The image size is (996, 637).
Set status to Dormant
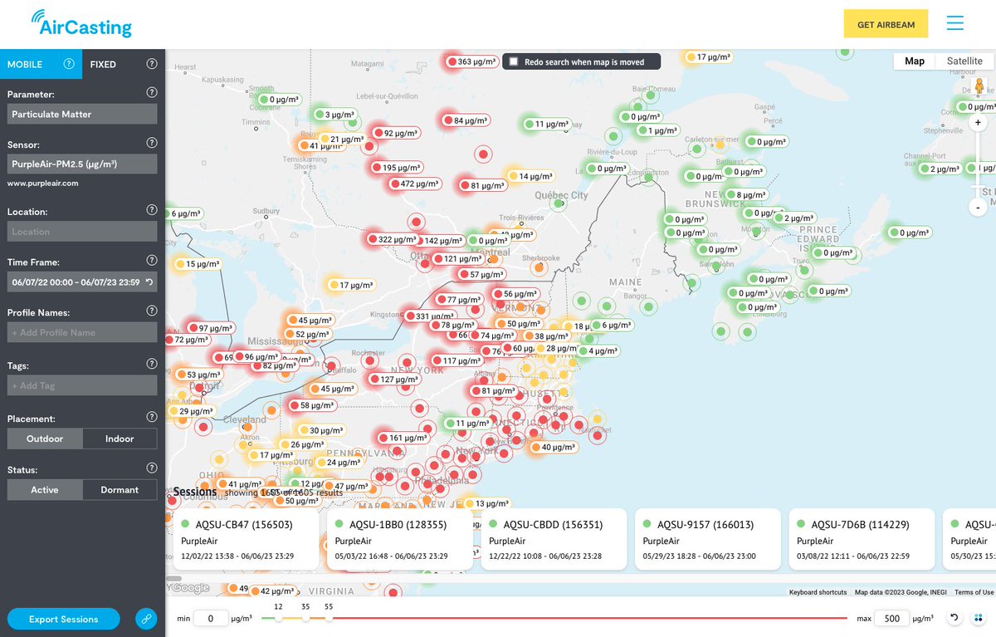click(120, 489)
